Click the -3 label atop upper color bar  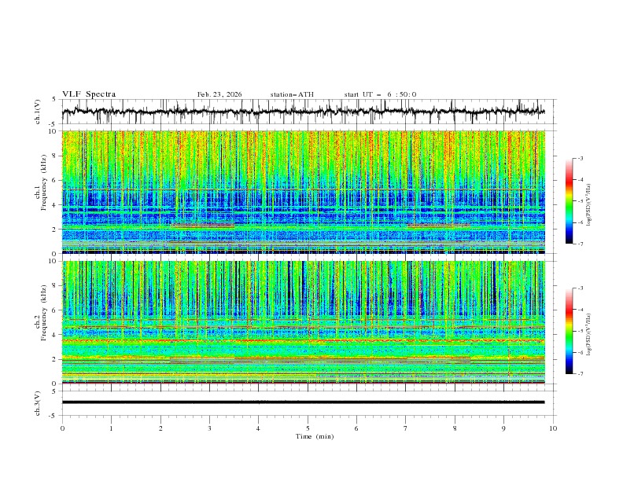tap(580, 158)
